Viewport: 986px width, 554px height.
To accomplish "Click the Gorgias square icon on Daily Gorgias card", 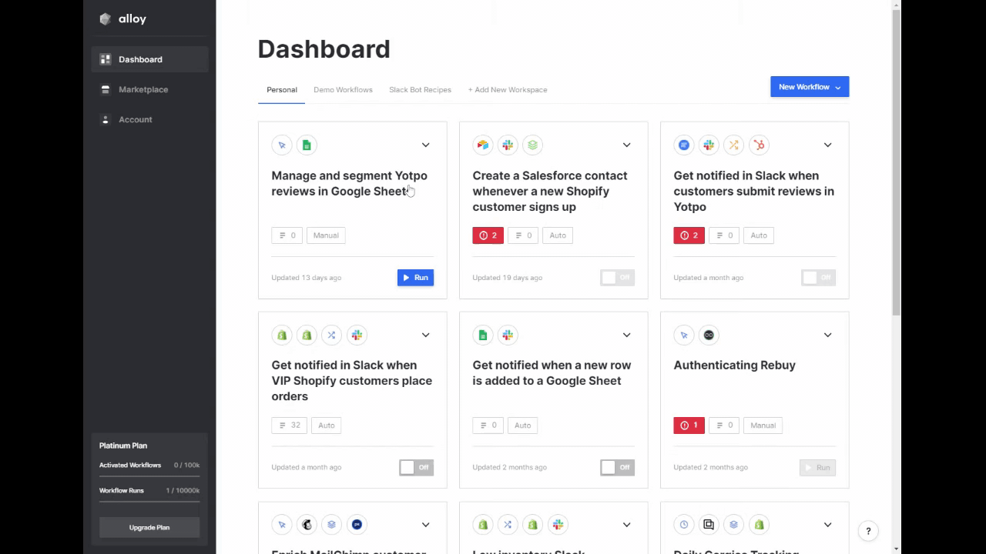I will pos(709,525).
